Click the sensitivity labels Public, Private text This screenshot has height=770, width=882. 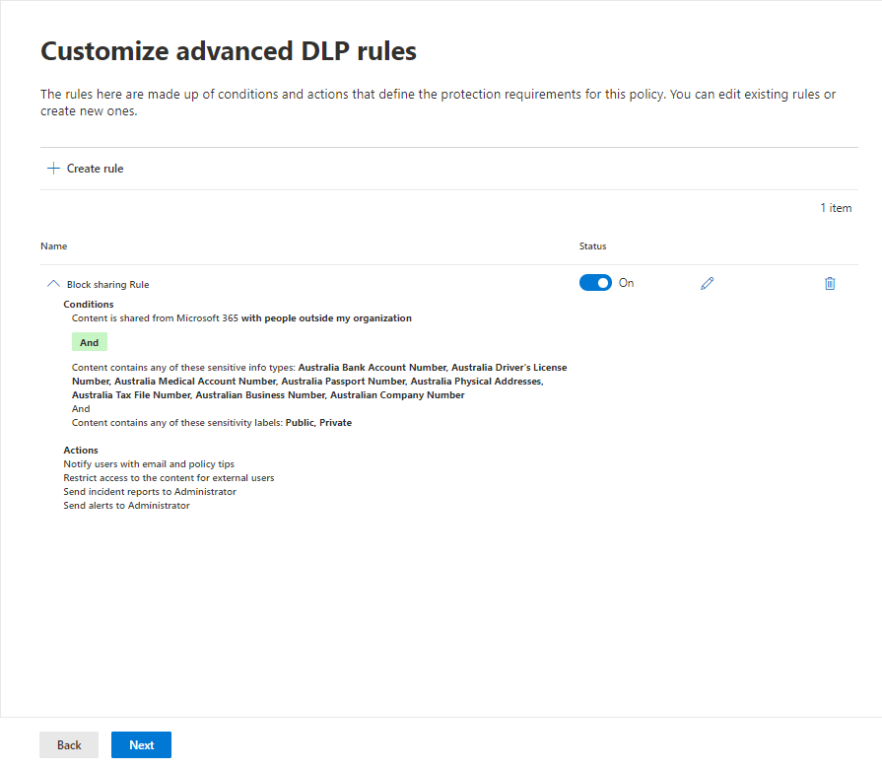coord(317,423)
